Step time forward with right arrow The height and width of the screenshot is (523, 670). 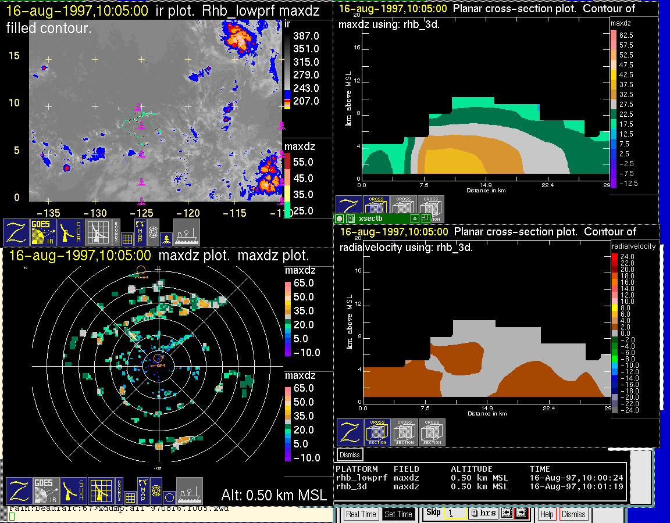point(521,514)
